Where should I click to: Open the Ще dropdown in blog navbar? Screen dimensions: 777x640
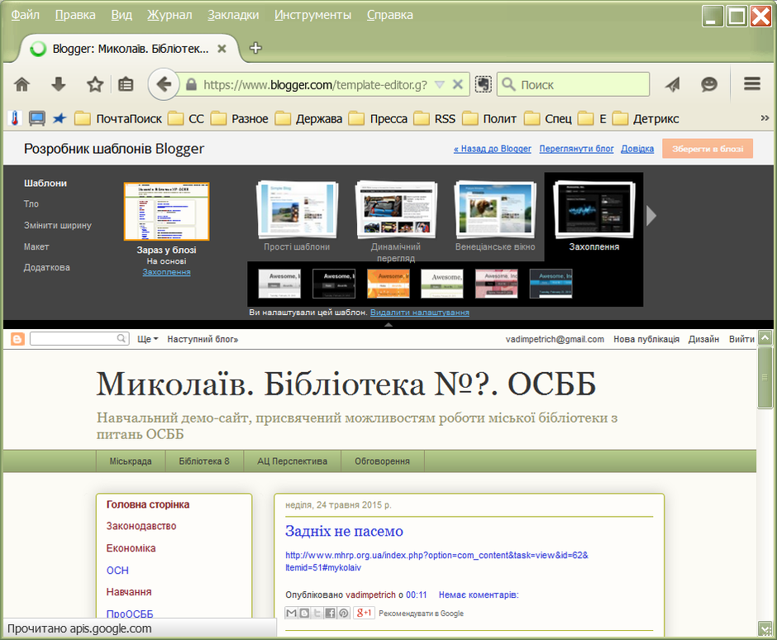pos(148,339)
